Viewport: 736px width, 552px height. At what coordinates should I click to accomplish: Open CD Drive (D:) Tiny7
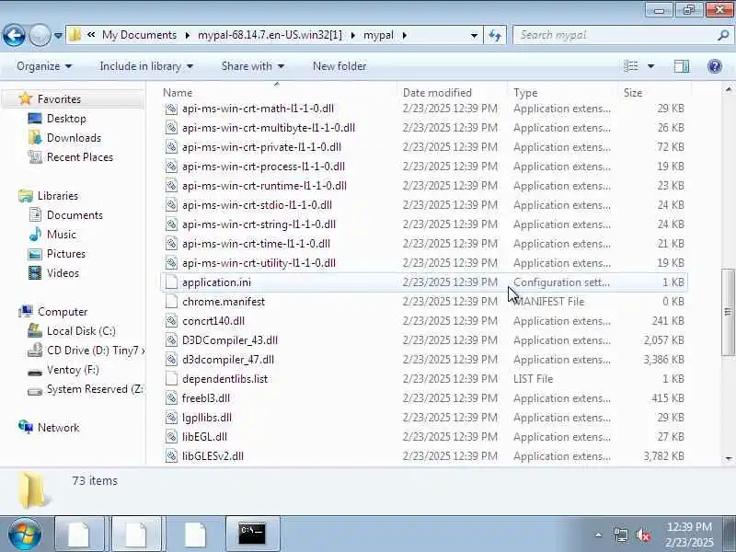click(96, 351)
